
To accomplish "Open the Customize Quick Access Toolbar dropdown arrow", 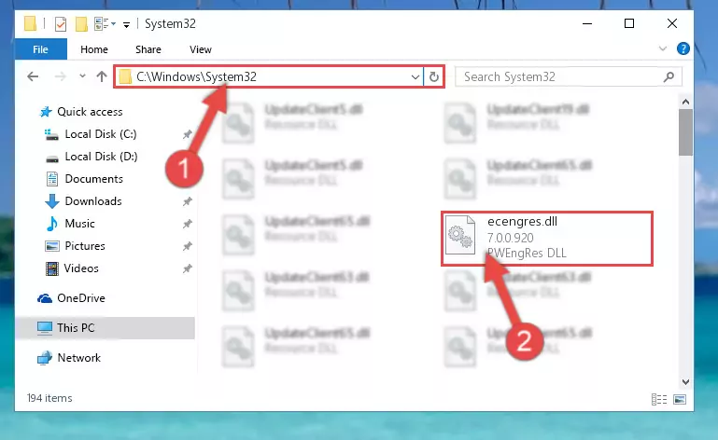I will click(x=126, y=24).
